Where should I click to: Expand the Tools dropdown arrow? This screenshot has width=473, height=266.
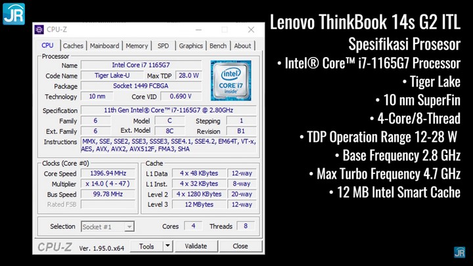168,246
